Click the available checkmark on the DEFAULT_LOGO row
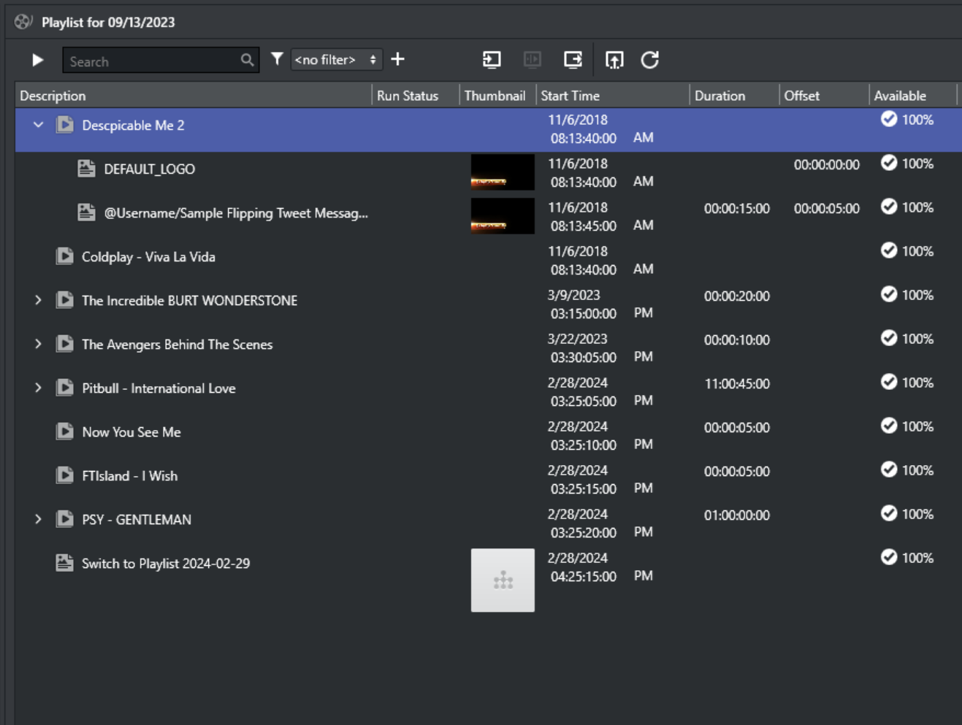This screenshot has height=725, width=962. pyautogui.click(x=888, y=163)
